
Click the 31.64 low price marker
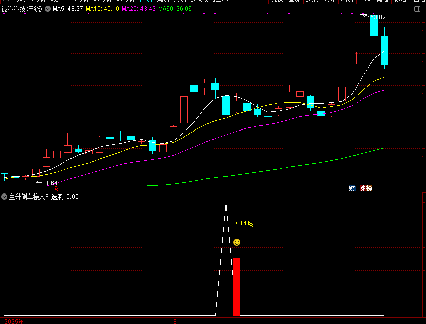(x=50, y=183)
